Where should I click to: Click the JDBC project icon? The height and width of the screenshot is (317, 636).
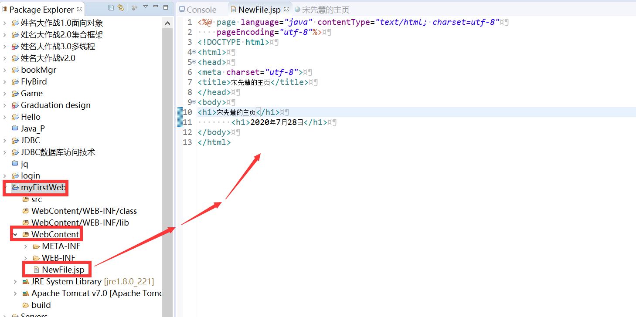[15, 141]
